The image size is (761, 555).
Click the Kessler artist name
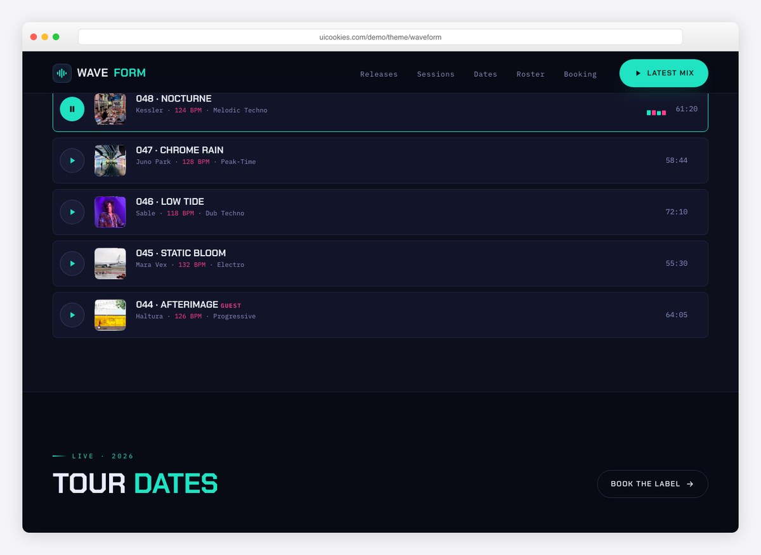point(150,110)
